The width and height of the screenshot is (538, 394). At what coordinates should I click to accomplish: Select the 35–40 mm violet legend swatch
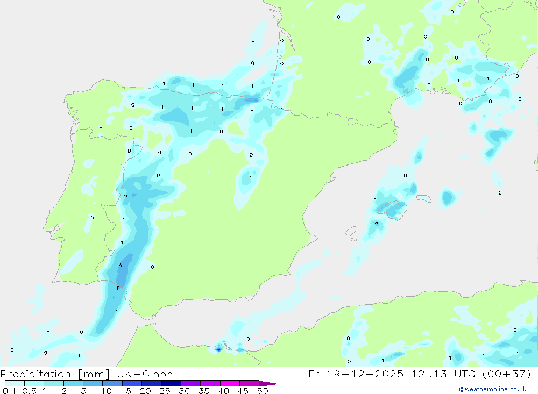click(210, 383)
